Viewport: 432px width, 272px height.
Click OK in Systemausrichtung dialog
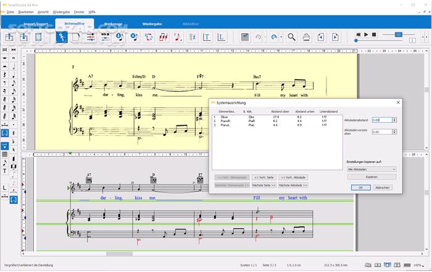pos(360,188)
